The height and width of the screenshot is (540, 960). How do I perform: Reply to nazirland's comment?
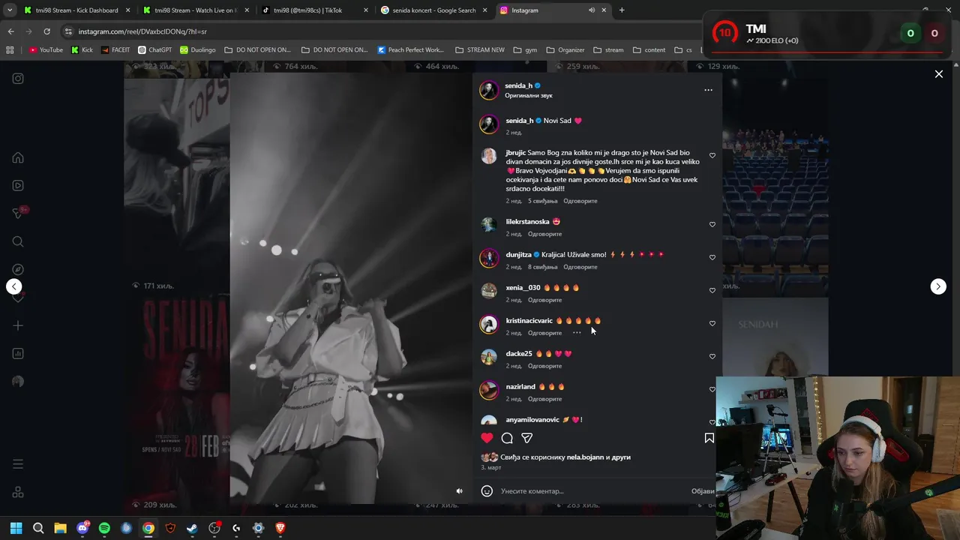544,399
